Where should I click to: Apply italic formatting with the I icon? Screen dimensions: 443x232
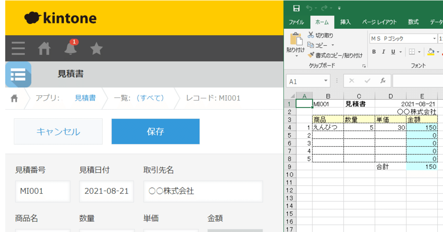(x=383, y=51)
